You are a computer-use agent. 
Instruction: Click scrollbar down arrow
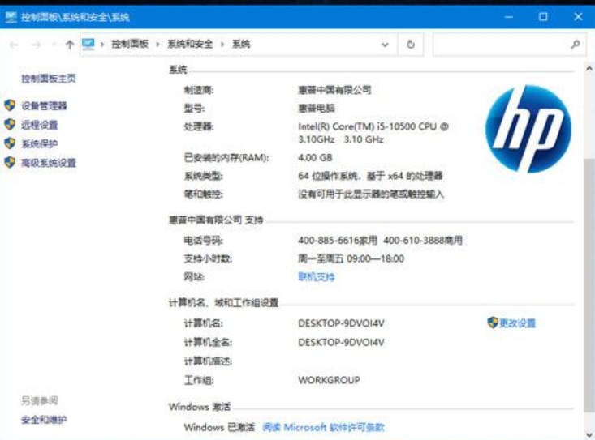(589, 434)
